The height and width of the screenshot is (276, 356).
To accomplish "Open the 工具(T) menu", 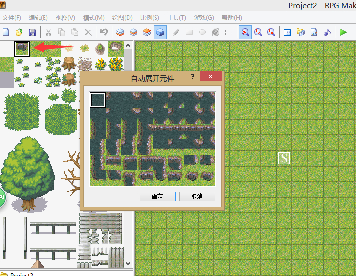I will [x=177, y=18].
